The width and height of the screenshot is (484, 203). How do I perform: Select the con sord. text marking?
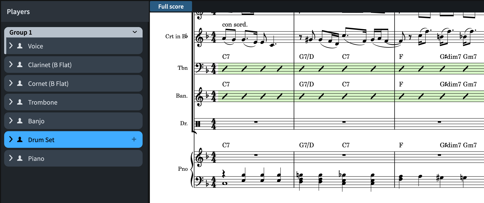click(235, 24)
